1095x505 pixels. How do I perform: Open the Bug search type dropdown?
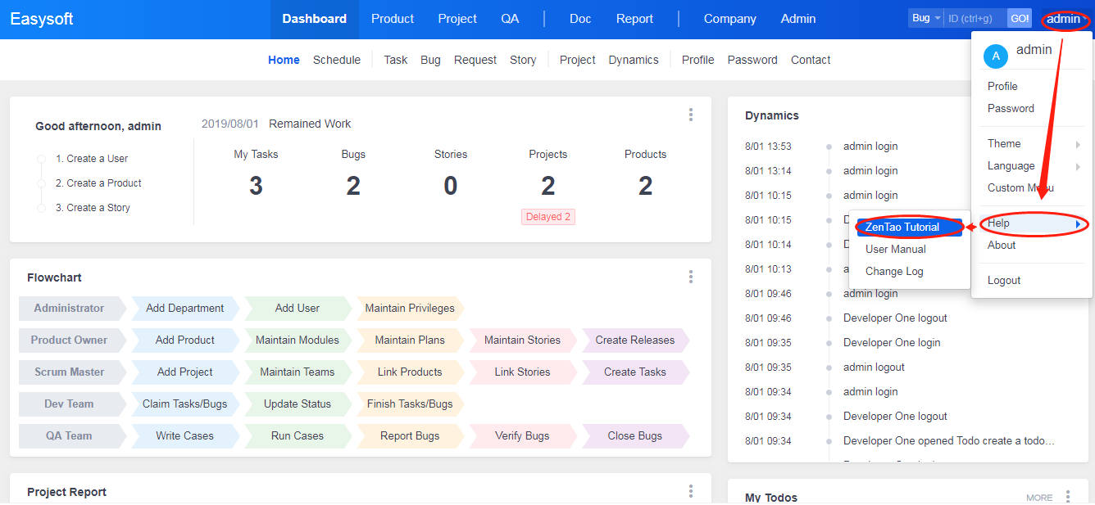click(925, 18)
